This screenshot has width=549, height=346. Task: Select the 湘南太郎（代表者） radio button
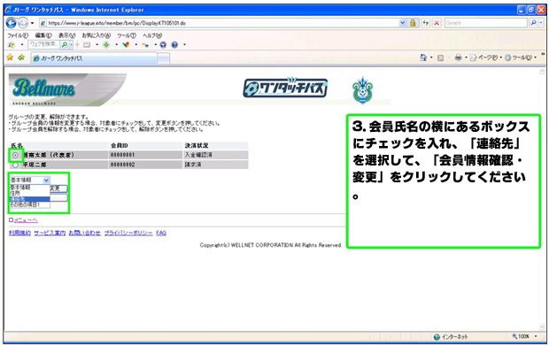coord(15,155)
